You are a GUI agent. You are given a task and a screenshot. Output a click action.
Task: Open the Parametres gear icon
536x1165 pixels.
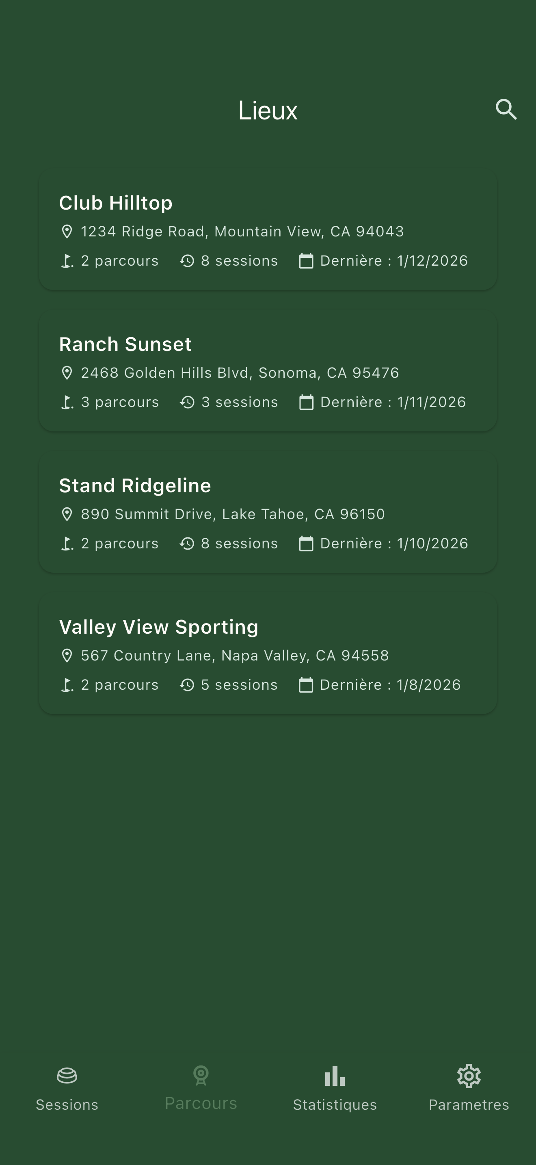point(469,1076)
